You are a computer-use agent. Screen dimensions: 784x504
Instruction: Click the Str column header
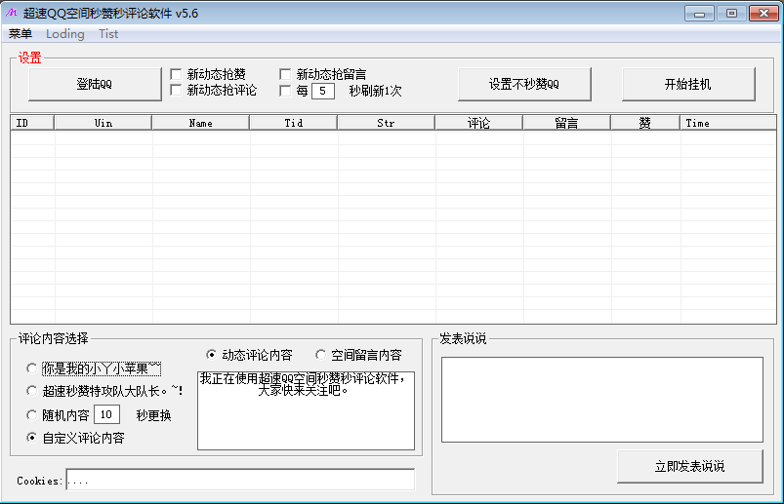pos(386,123)
